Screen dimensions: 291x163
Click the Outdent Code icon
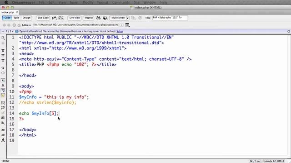coord(3,135)
